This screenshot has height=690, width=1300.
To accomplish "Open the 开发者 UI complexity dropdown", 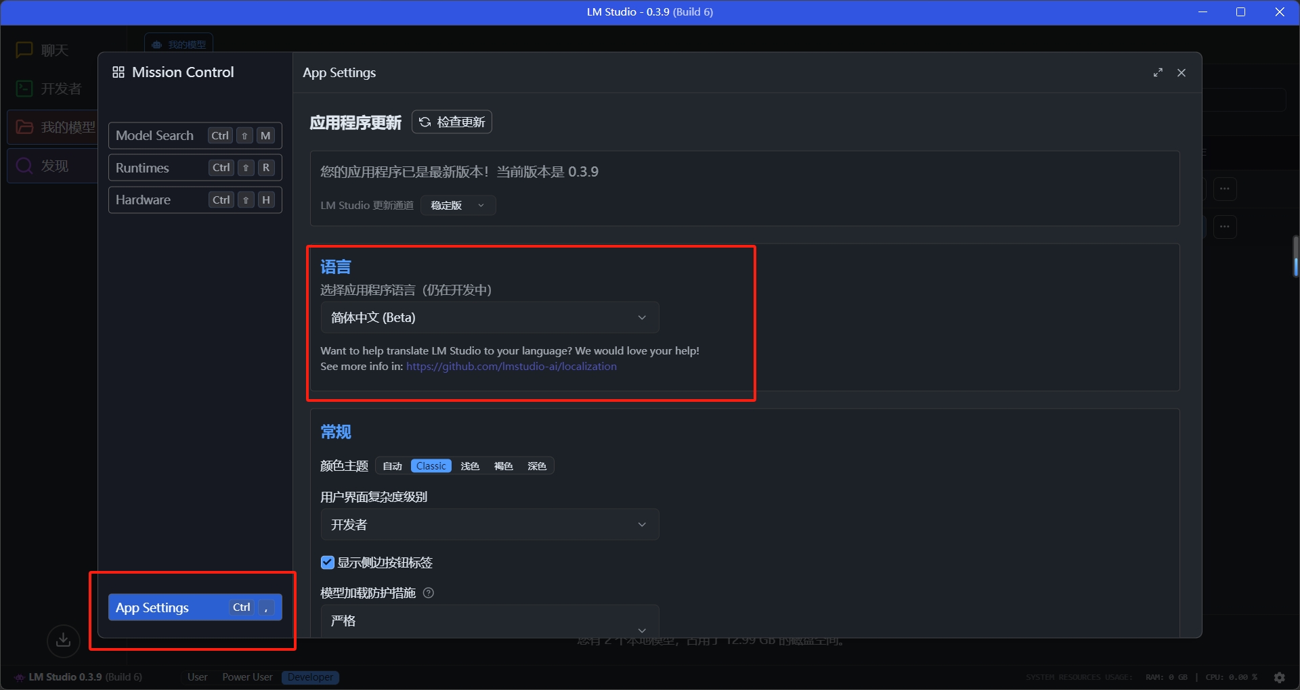I will [x=490, y=524].
